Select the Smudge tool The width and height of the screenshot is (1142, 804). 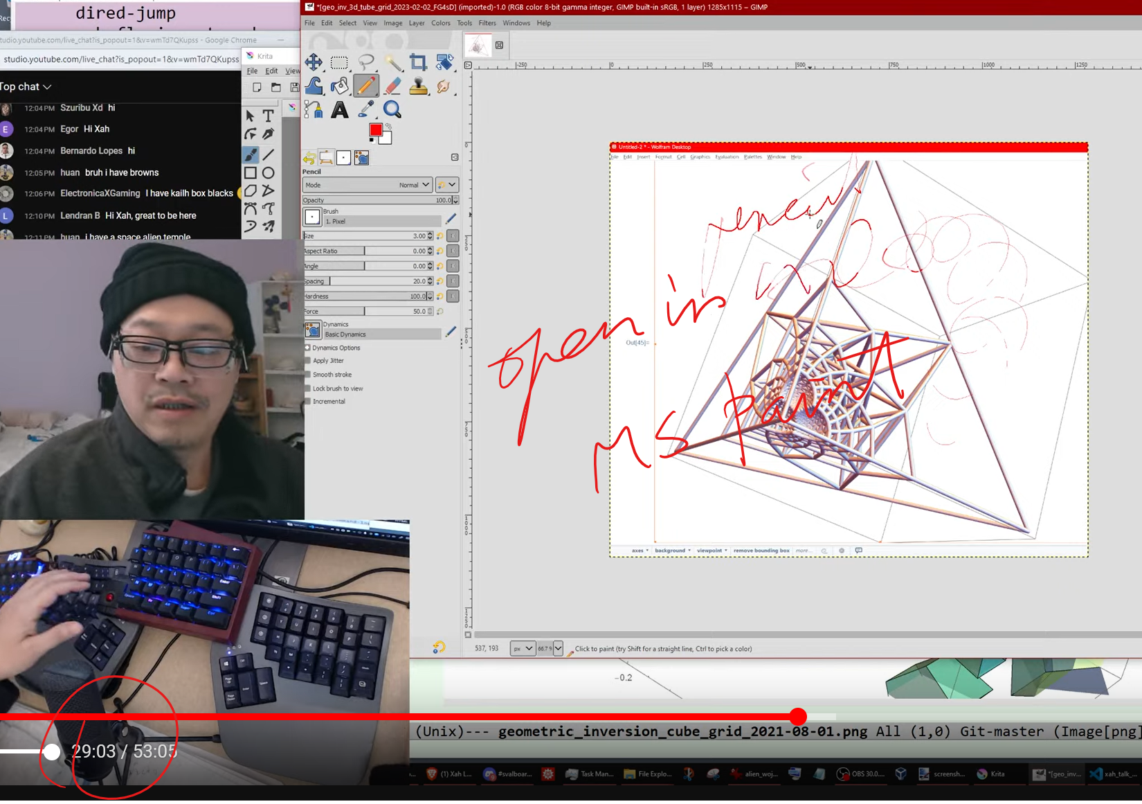tap(444, 86)
